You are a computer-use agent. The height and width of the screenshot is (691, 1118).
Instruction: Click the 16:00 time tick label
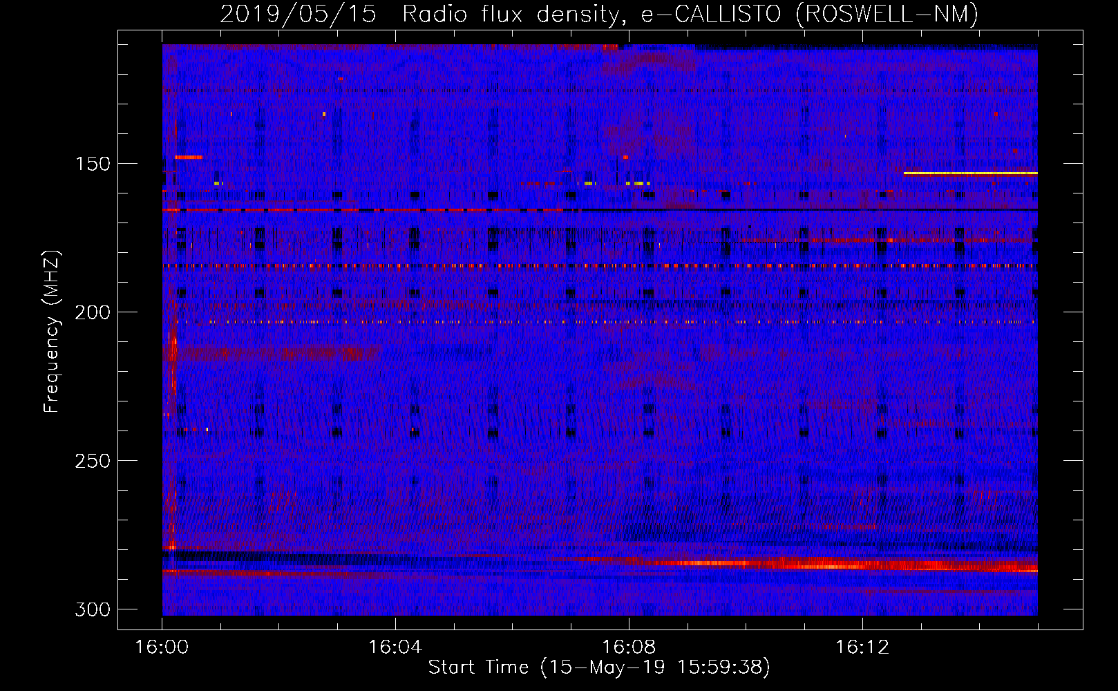(x=162, y=647)
